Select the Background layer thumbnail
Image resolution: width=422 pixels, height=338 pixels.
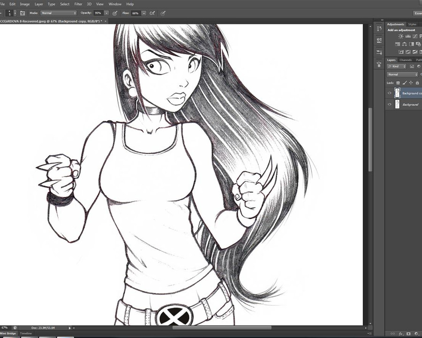[x=397, y=105]
